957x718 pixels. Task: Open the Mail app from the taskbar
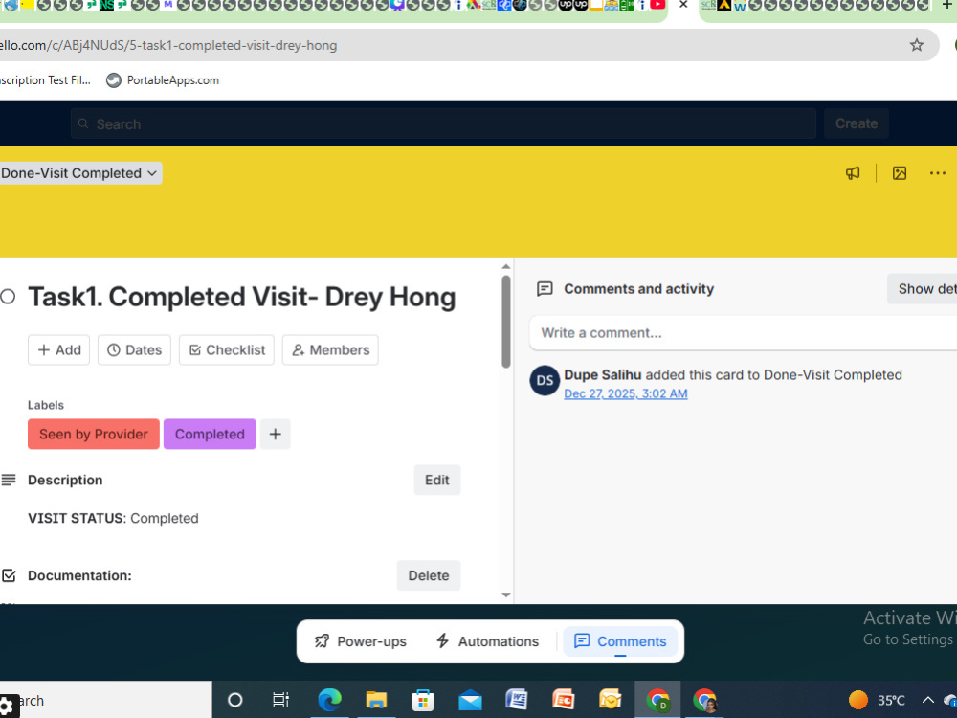point(470,701)
